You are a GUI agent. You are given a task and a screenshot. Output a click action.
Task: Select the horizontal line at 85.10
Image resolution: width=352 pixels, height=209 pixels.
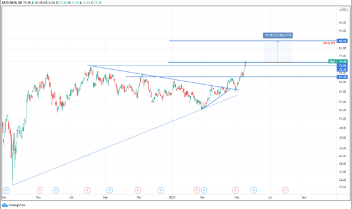[253, 41]
